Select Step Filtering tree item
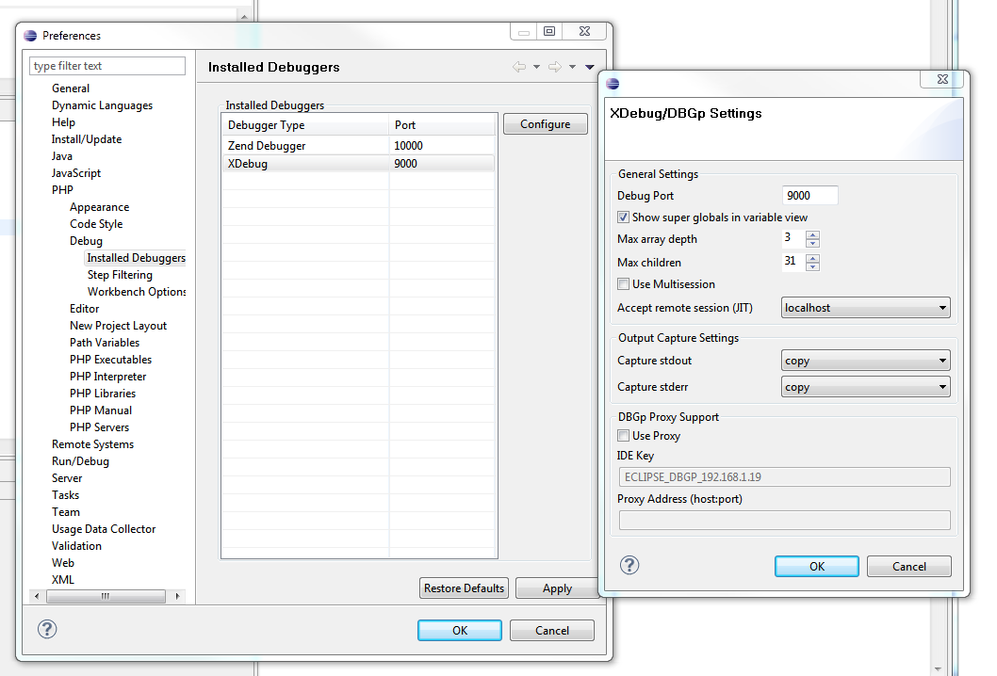Screen dimensions: 997x676 121,275
